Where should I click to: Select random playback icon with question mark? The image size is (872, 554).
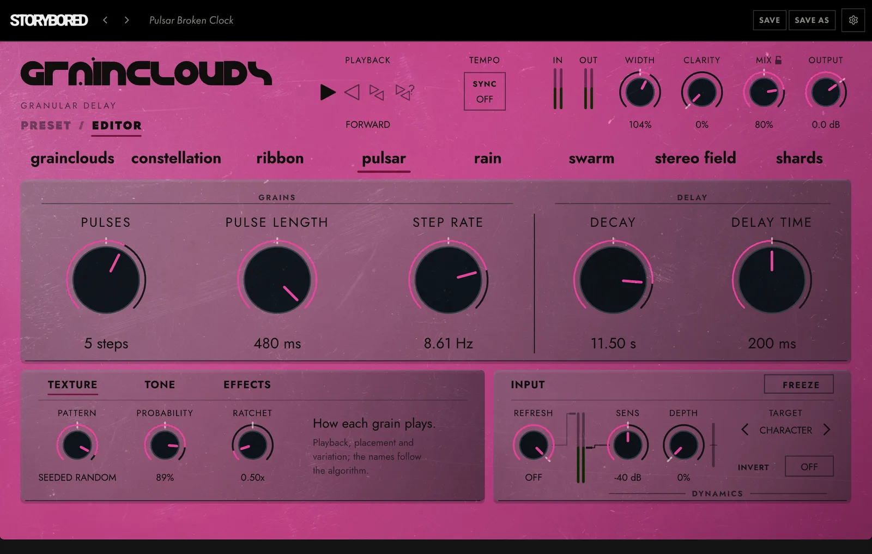coord(404,92)
